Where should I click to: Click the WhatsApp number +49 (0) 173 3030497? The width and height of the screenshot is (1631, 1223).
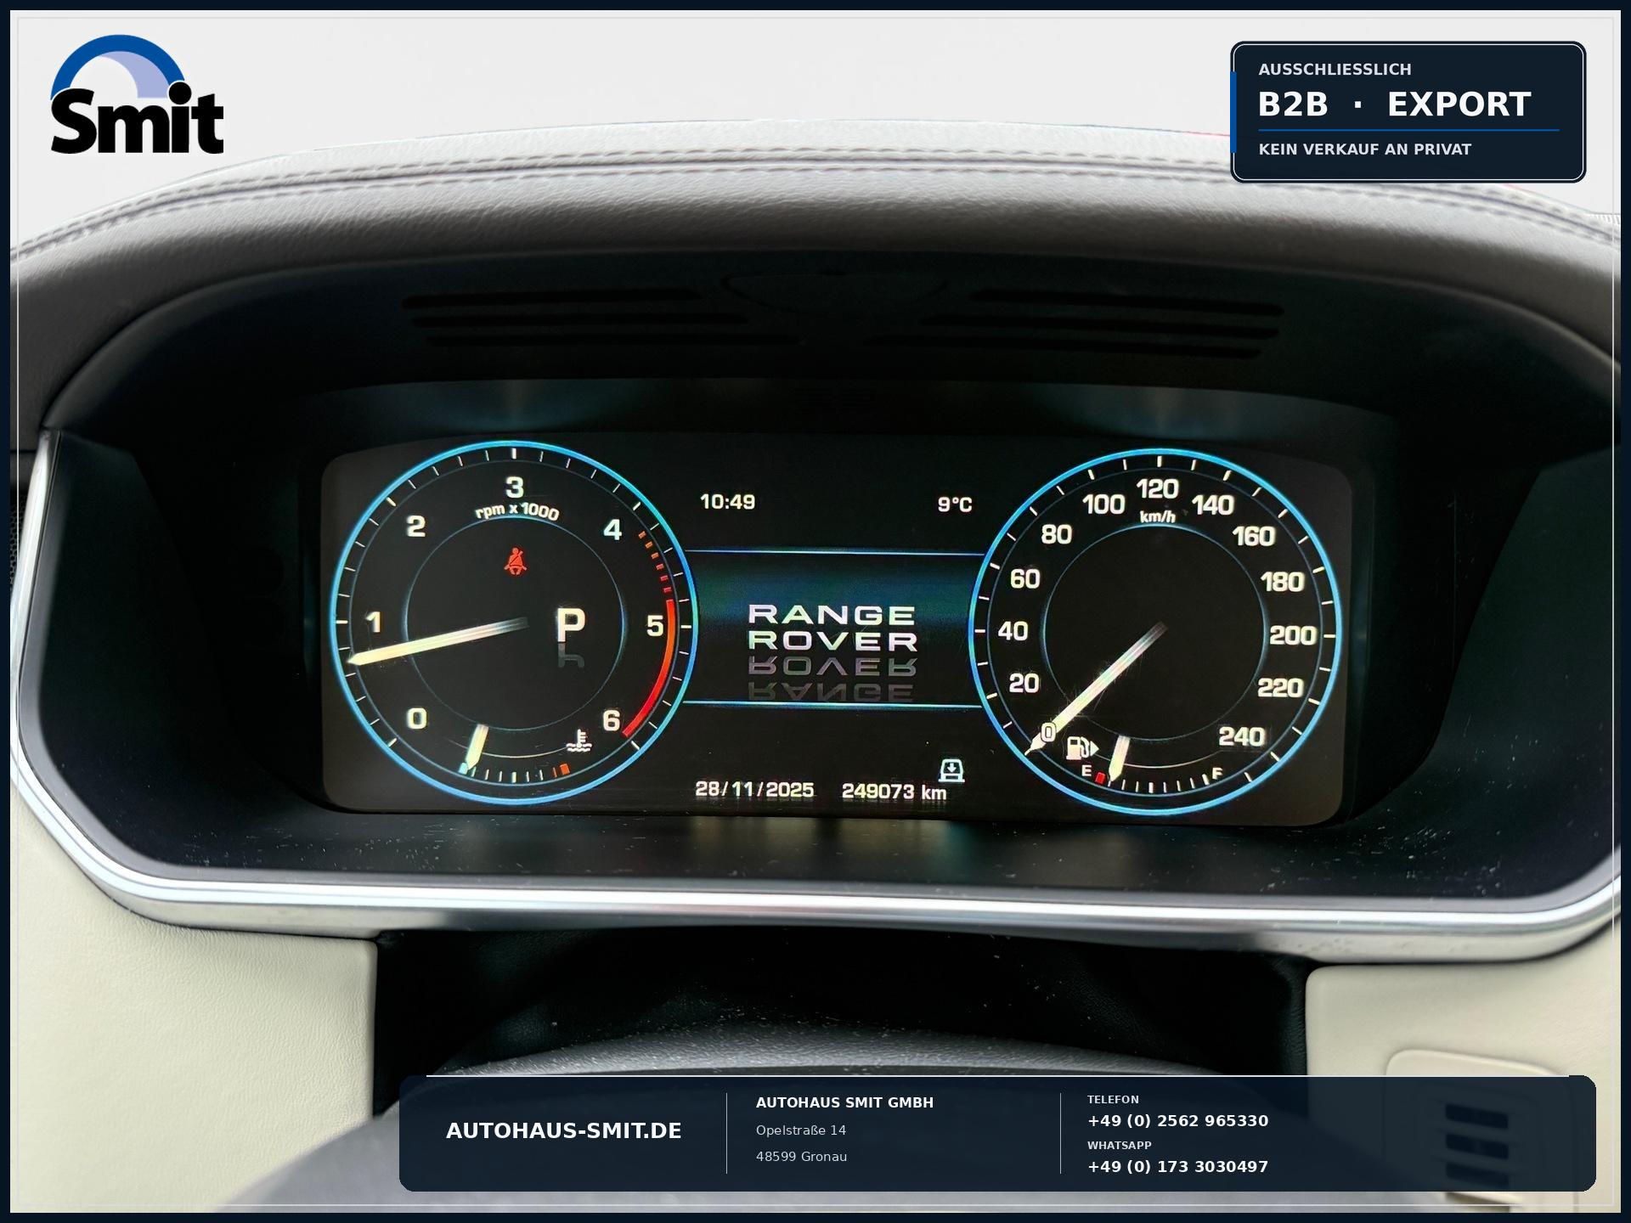[1177, 1167]
